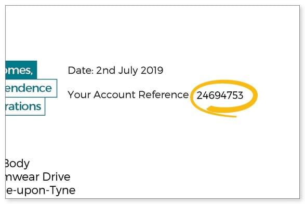This screenshot has width=305, height=204.
Task: Click the word 'Drive'
Action: click(x=57, y=177)
